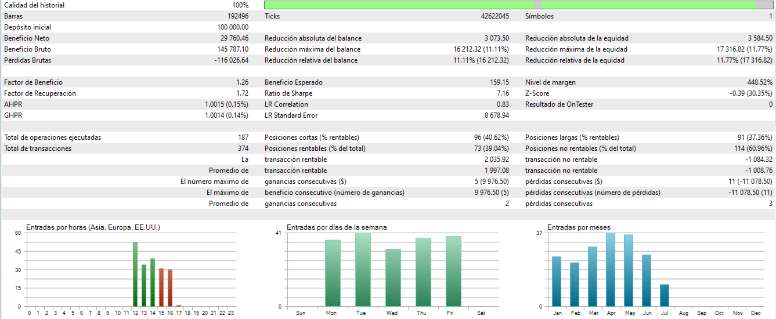Select the LR correlation value 0.83
Viewport: 776px width, 319px height.
(503, 104)
